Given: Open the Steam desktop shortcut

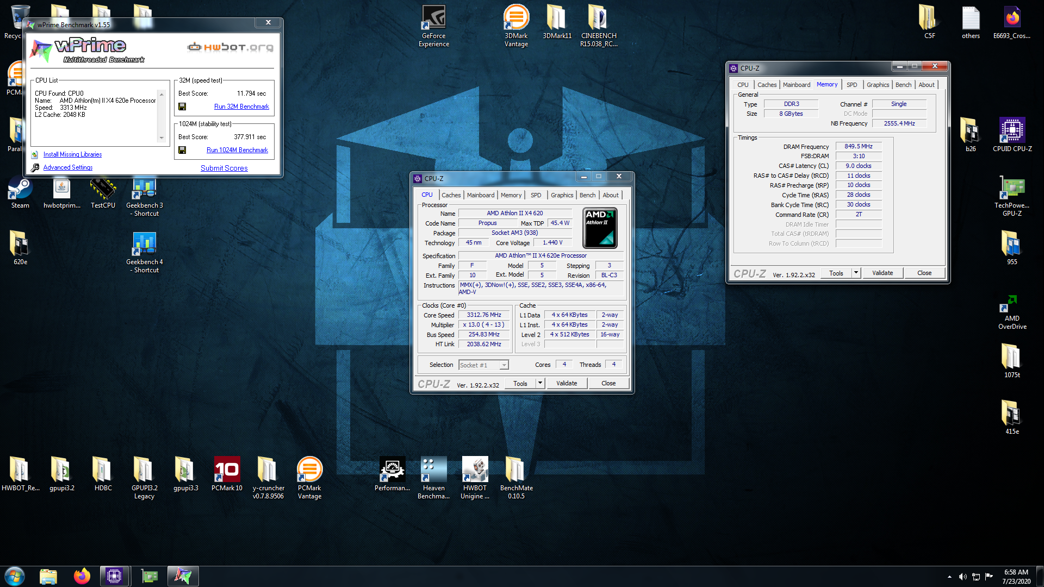Looking at the screenshot, I should pos(20,193).
